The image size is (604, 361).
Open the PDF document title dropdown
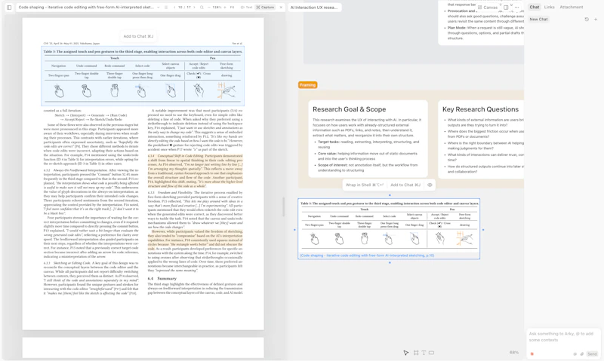click(158, 8)
